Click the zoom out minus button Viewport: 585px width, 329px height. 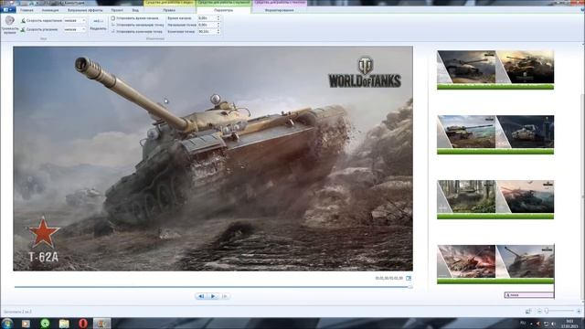pyautogui.click(x=539, y=311)
